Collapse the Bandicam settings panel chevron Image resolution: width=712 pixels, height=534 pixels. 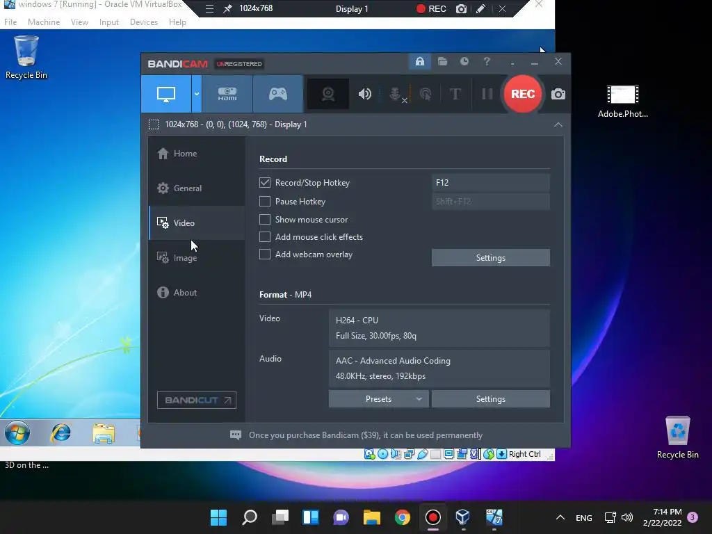[558, 124]
